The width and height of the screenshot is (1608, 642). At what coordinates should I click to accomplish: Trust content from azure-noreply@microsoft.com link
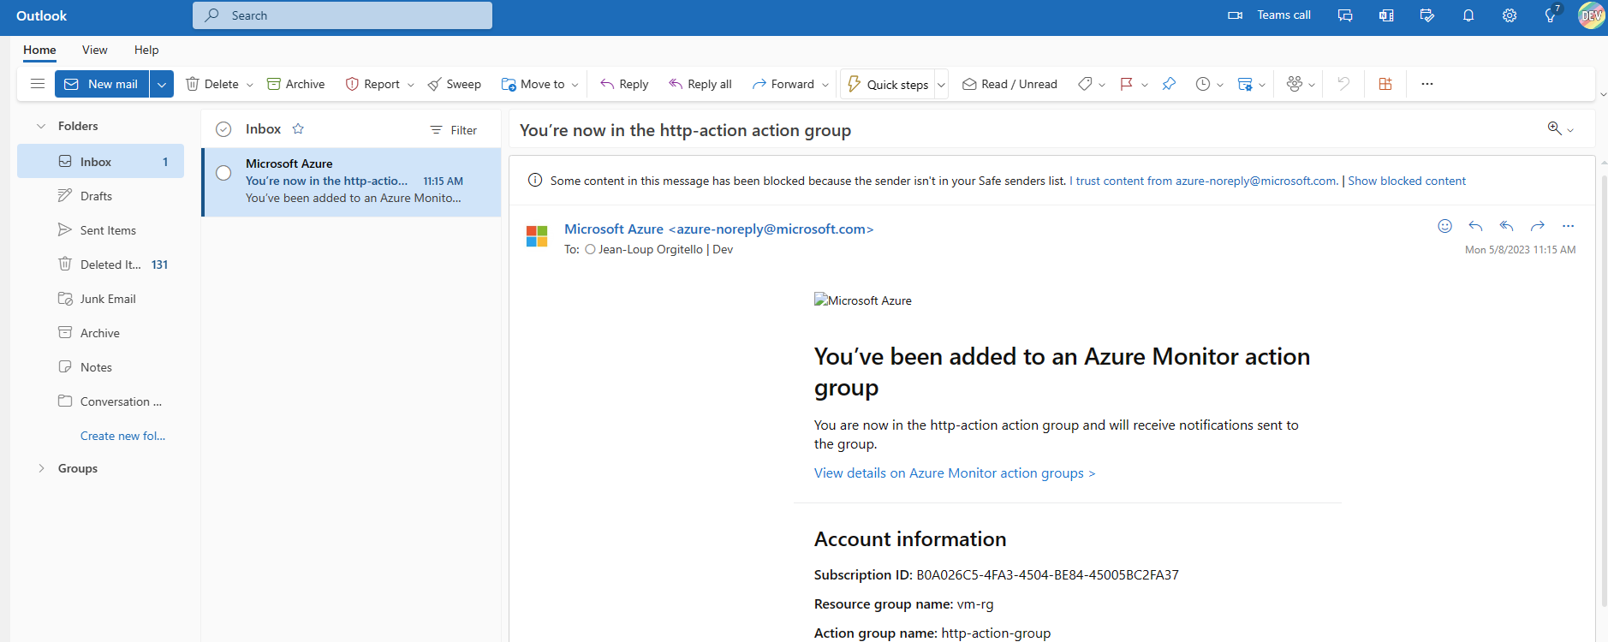coord(1203,181)
